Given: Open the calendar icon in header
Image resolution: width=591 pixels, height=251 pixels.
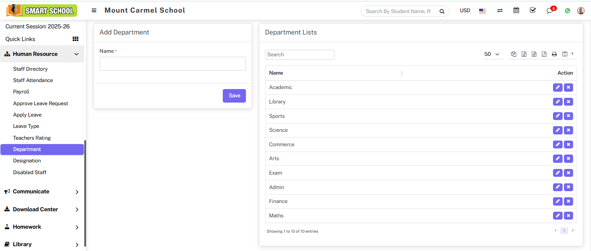Looking at the screenshot, I should pos(516,10).
